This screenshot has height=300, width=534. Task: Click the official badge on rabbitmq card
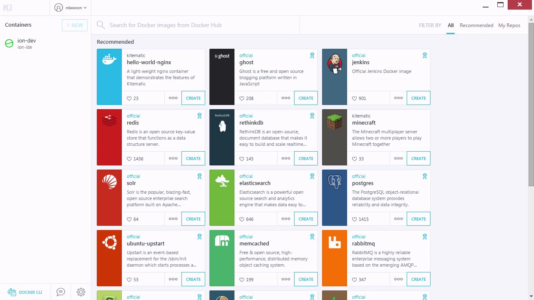(x=425, y=237)
